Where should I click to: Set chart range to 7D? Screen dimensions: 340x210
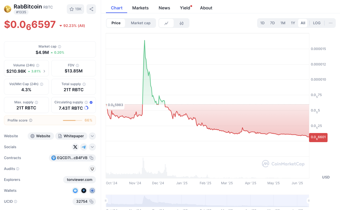(272, 23)
